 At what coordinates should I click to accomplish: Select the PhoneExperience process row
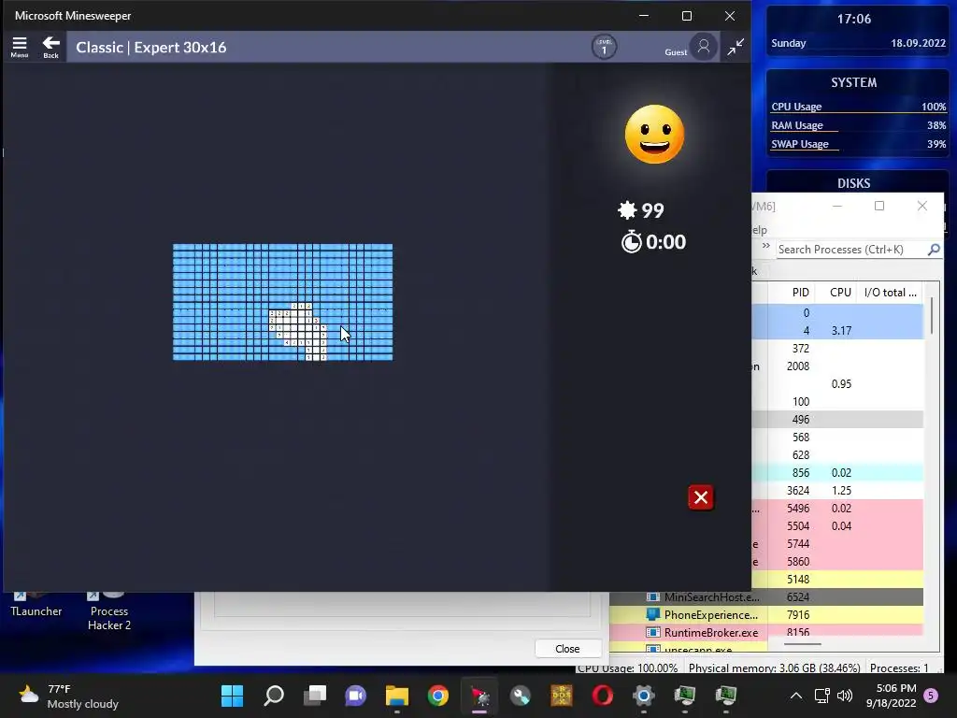pos(766,615)
